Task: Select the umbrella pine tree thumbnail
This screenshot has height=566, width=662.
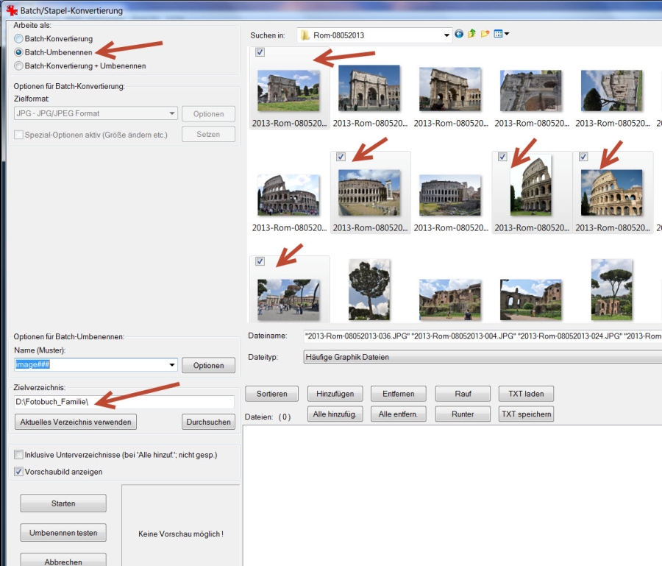Action: click(x=369, y=291)
